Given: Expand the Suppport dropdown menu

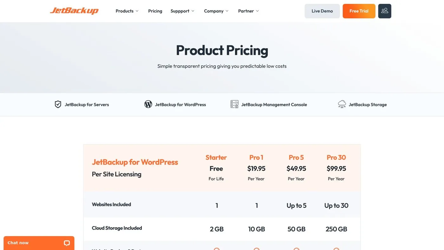Looking at the screenshot, I should coord(182,11).
